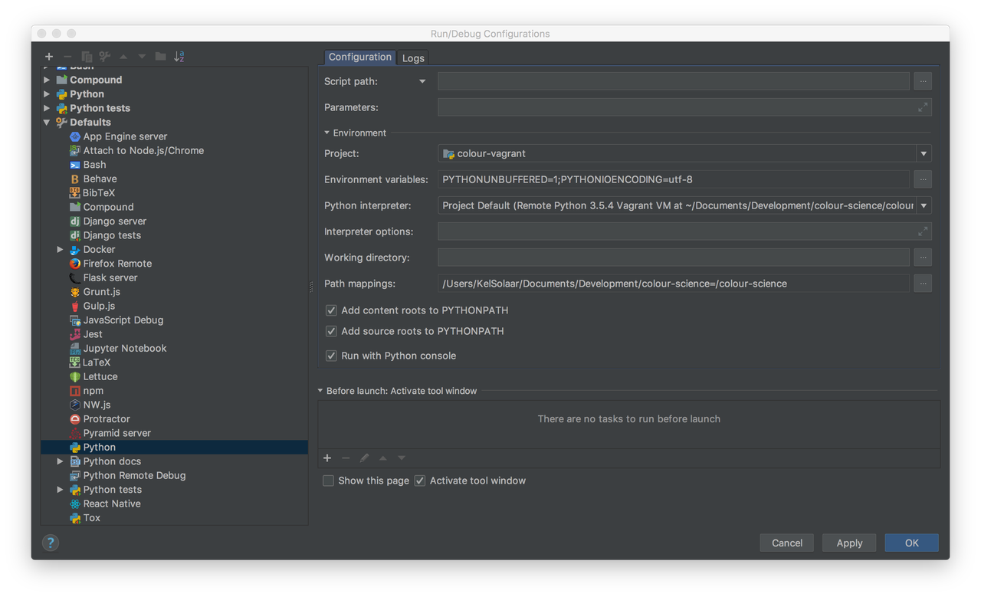This screenshot has width=981, height=597.
Task: Expand the Python docs defaults node
Action: click(x=60, y=461)
